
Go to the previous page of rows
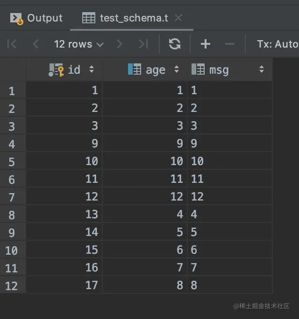(x=36, y=44)
